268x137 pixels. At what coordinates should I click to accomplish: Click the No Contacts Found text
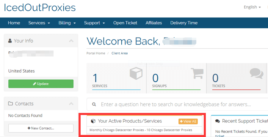[x=25, y=116]
